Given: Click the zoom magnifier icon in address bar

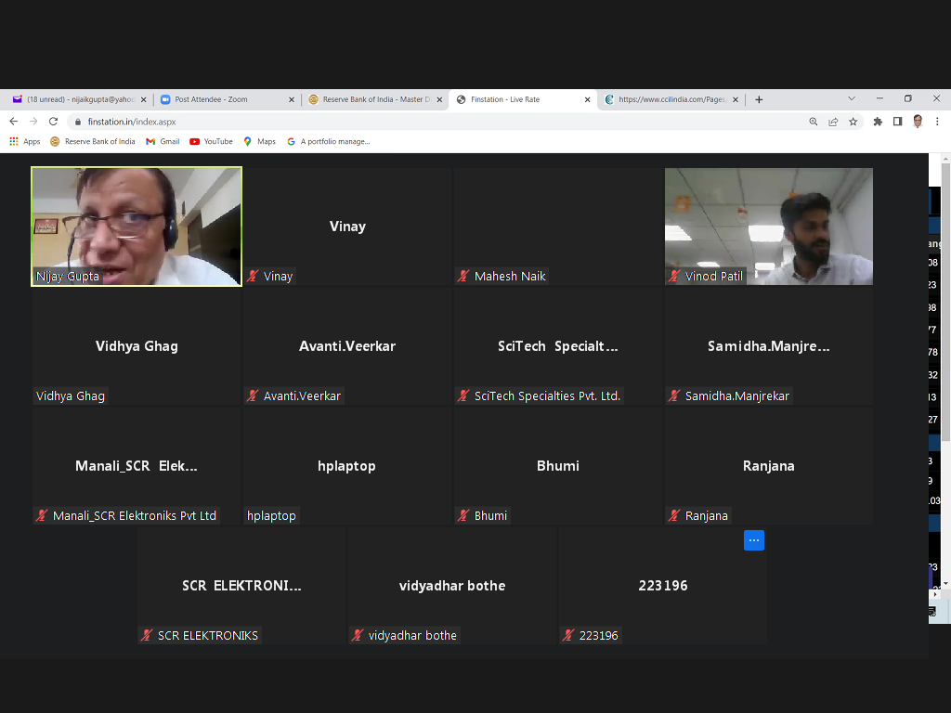Looking at the screenshot, I should pos(814,122).
